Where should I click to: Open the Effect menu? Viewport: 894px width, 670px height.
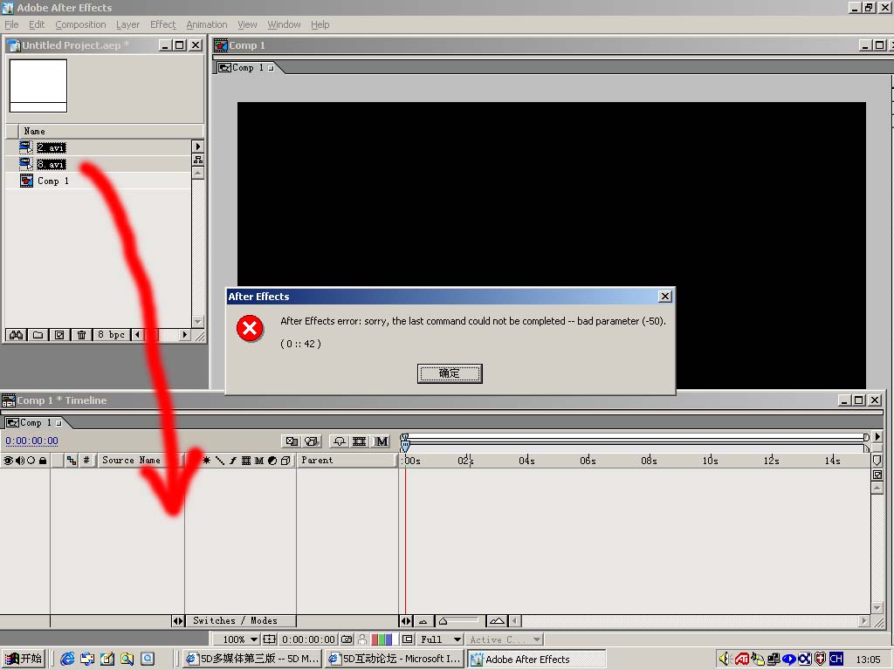pos(163,24)
